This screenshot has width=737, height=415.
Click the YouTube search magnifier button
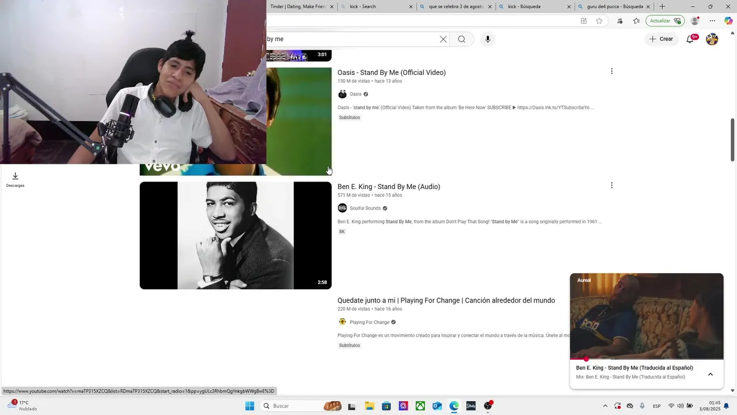tap(462, 39)
